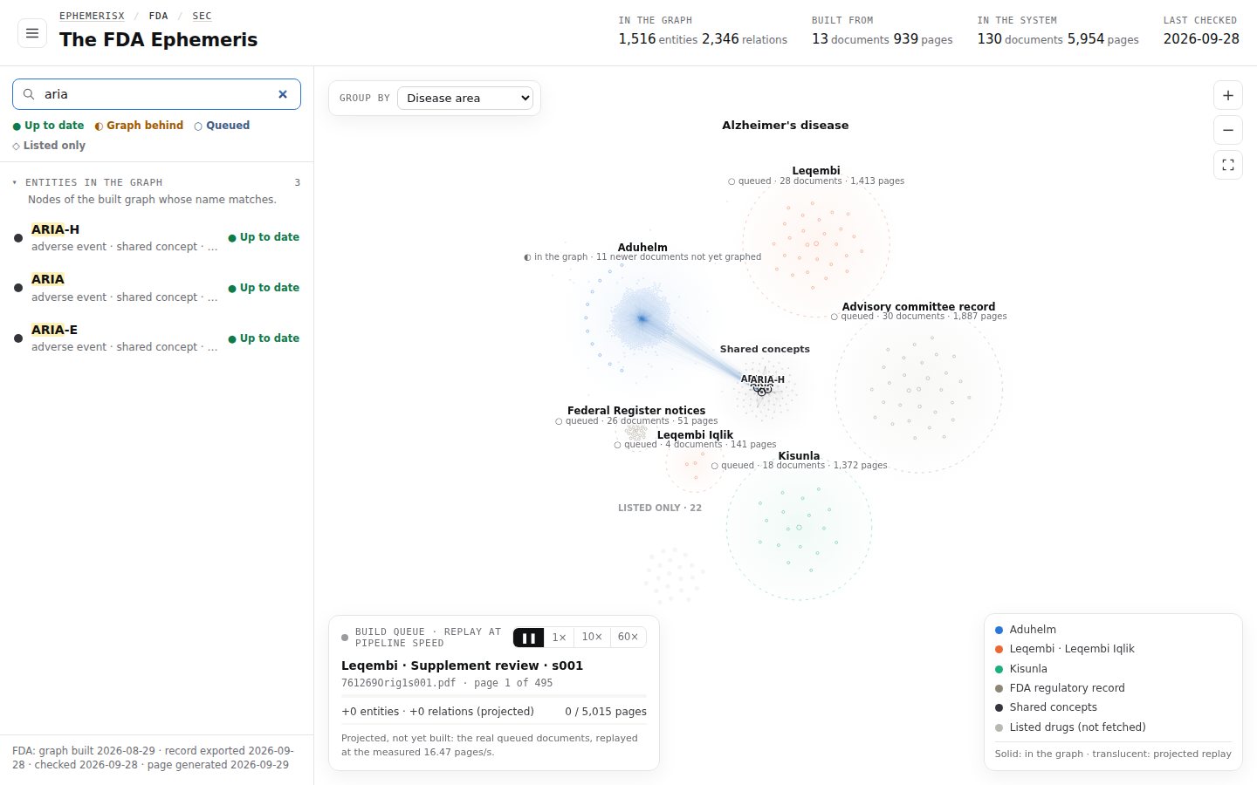This screenshot has width=1257, height=785.
Task: Open the hamburger sidebar menu
Action: 32,33
